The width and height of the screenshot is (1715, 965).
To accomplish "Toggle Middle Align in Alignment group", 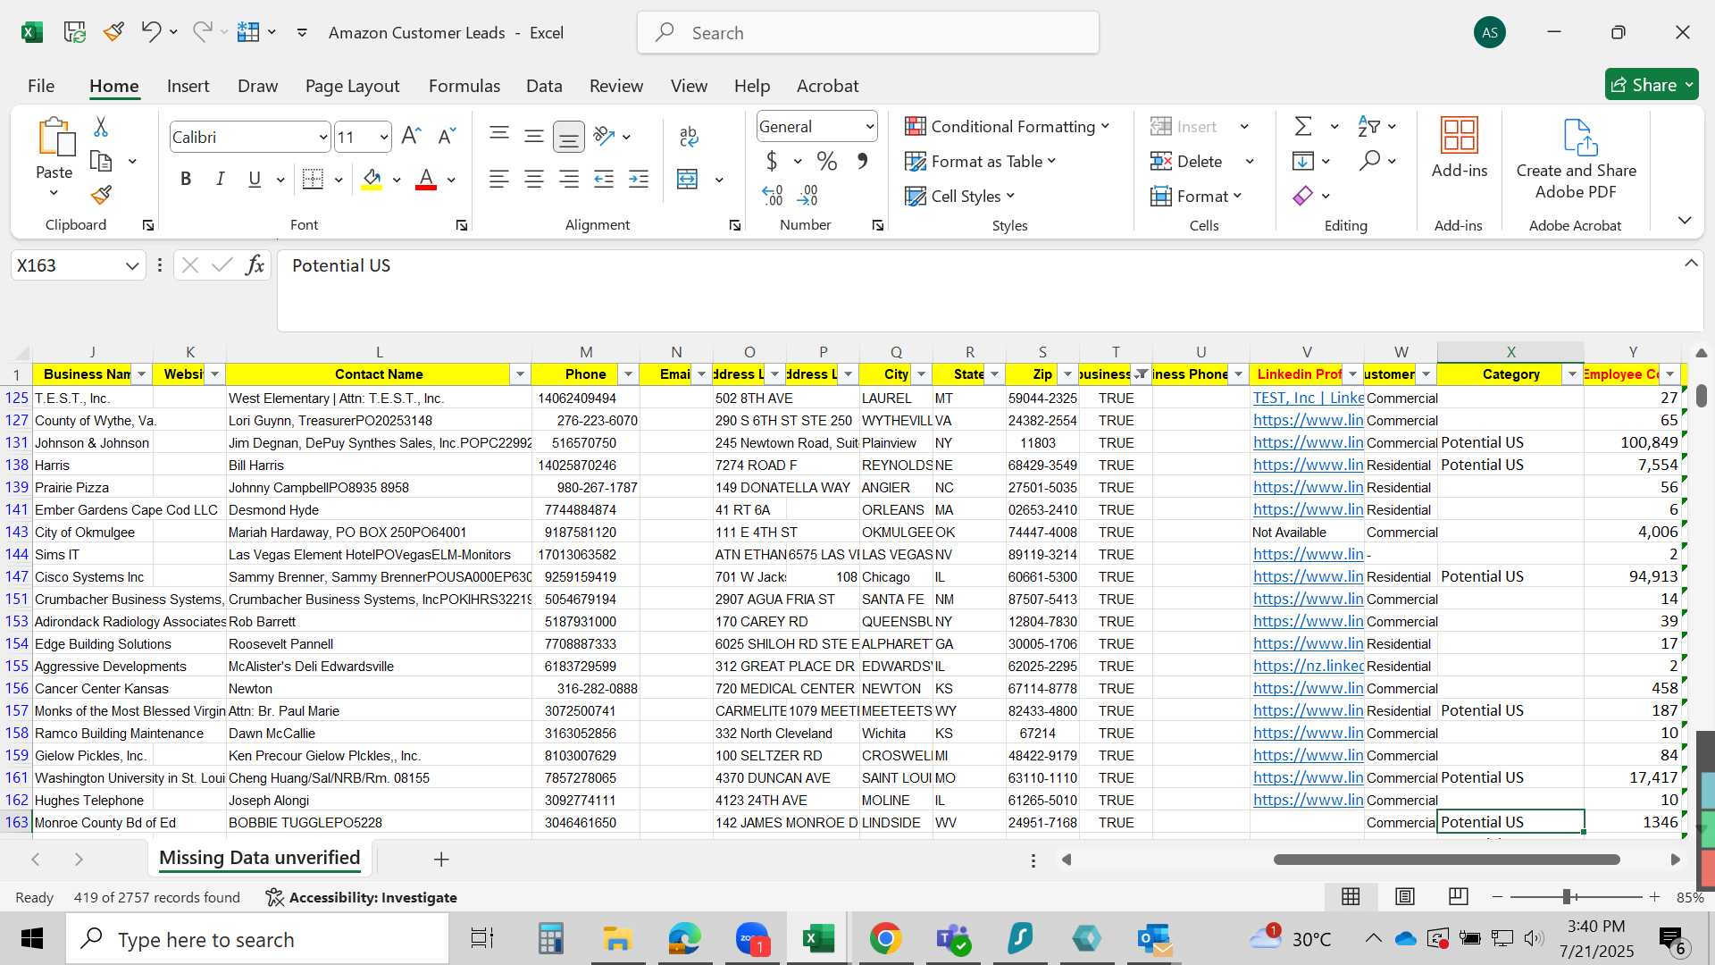I will (x=534, y=135).
